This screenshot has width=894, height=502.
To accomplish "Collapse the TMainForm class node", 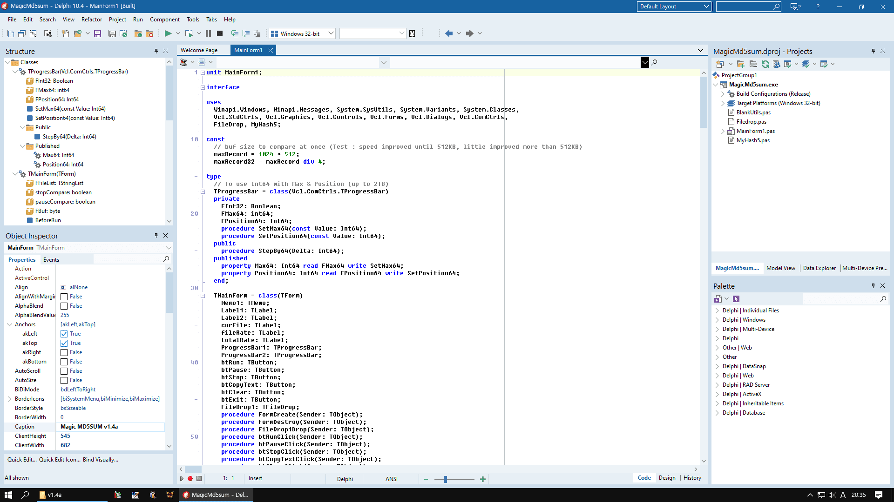I will 15,174.
